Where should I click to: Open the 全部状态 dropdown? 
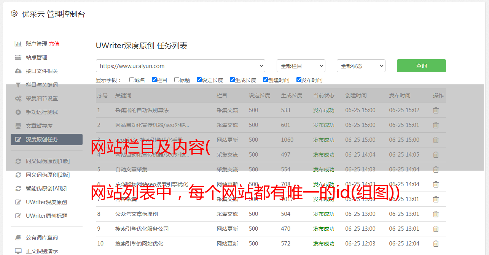(361, 66)
